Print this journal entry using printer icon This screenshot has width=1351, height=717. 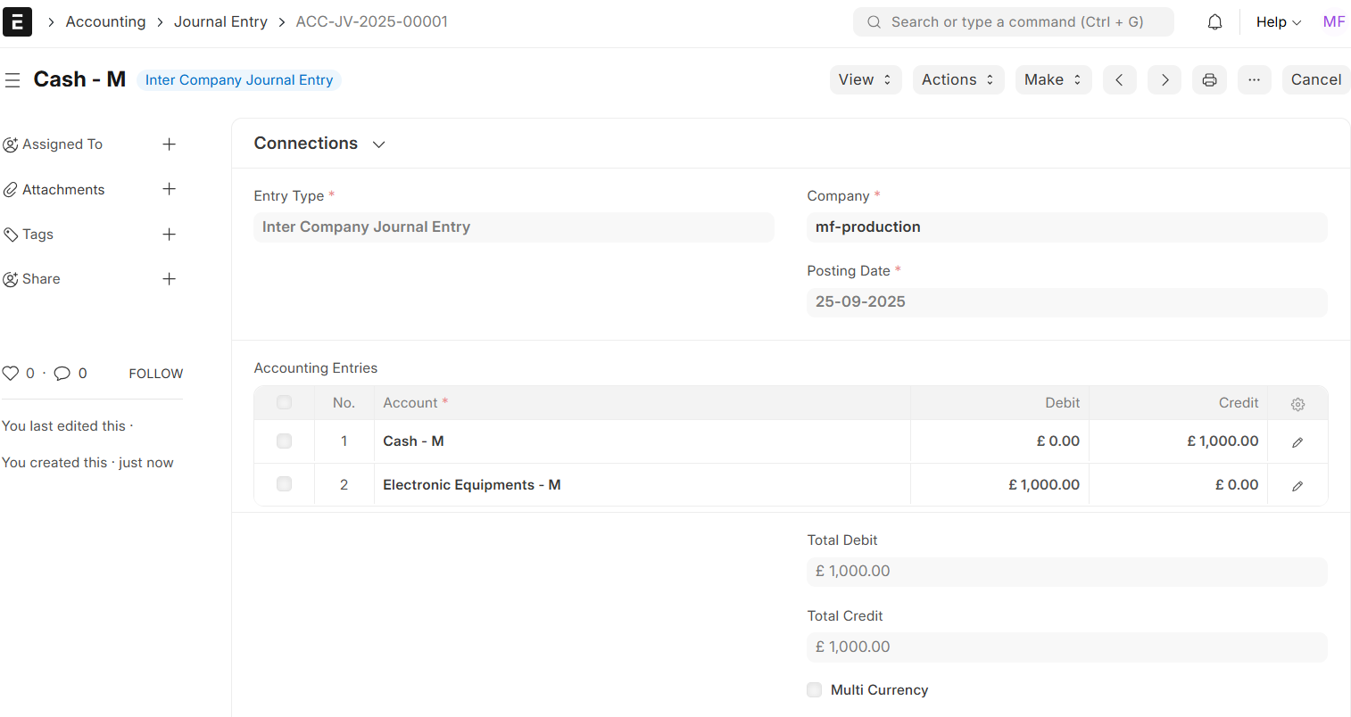point(1209,80)
